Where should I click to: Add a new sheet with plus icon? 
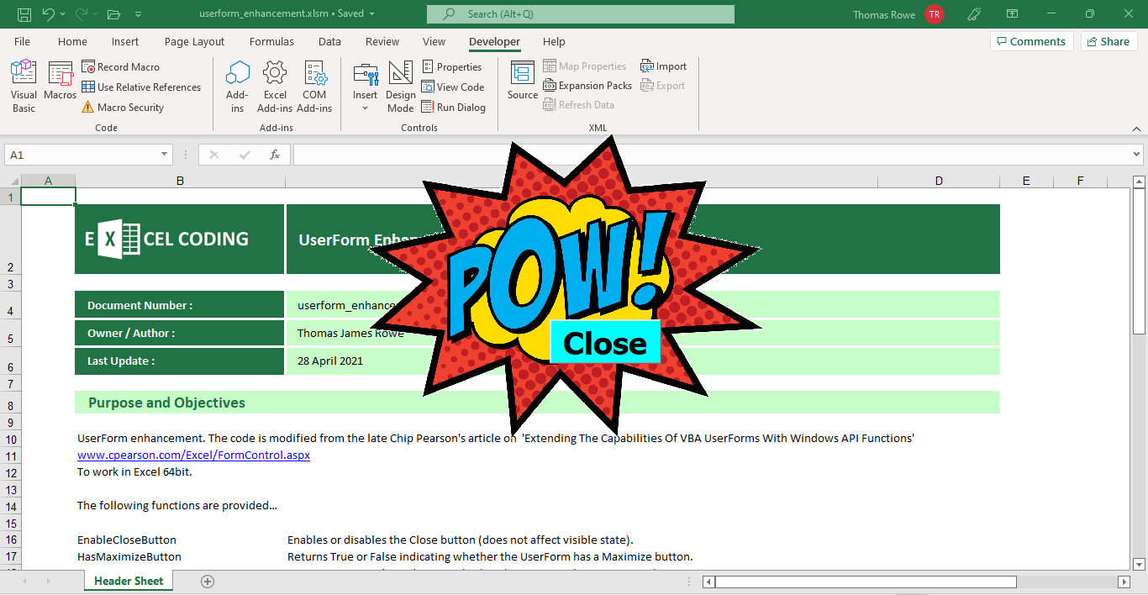(208, 582)
